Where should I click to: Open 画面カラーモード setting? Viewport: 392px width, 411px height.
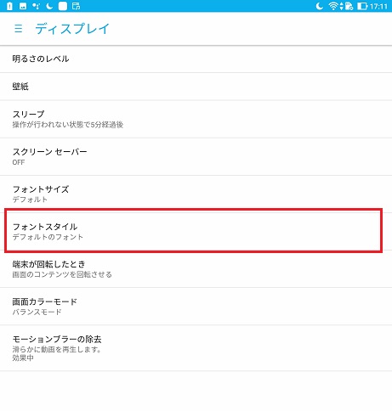(196, 307)
